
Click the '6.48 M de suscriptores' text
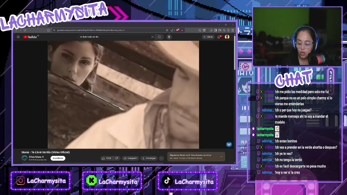(x=38, y=160)
